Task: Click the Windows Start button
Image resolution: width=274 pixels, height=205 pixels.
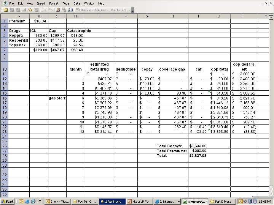Action: coord(7,202)
